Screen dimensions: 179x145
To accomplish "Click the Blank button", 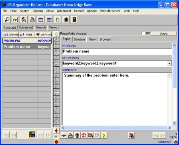I will (x=164, y=34).
